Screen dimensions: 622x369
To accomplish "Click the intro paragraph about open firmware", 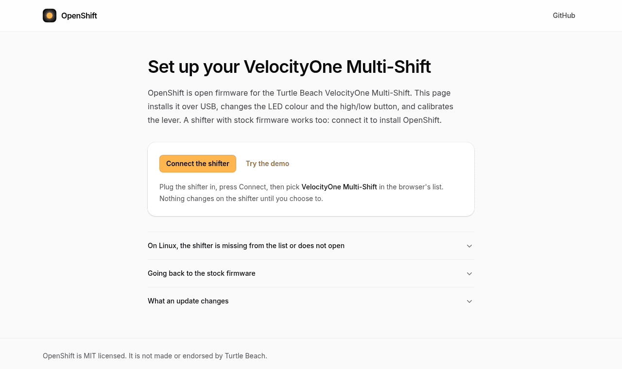I will (x=301, y=106).
